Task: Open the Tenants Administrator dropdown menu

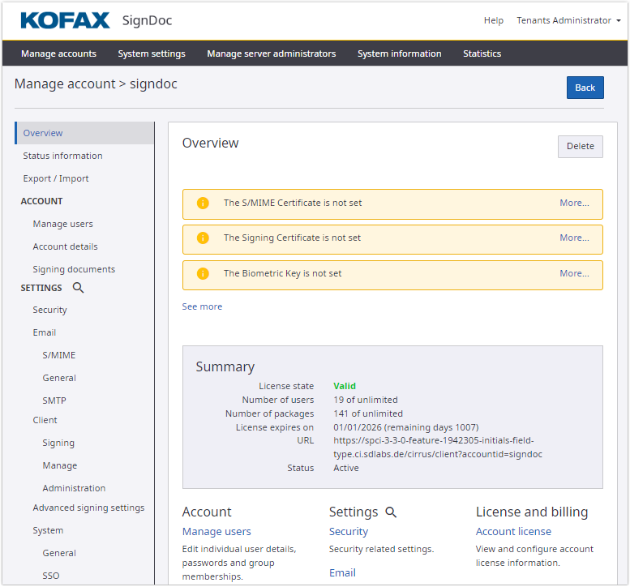Action: [564, 20]
